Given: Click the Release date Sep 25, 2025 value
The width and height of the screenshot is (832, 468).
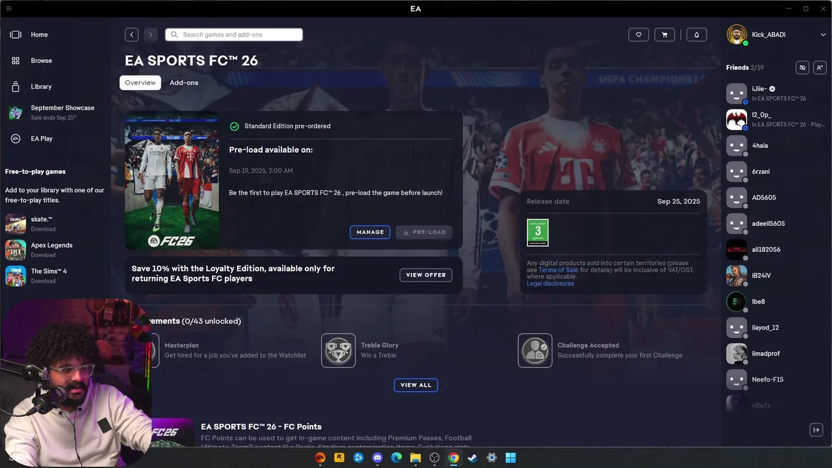Looking at the screenshot, I should pos(679,201).
